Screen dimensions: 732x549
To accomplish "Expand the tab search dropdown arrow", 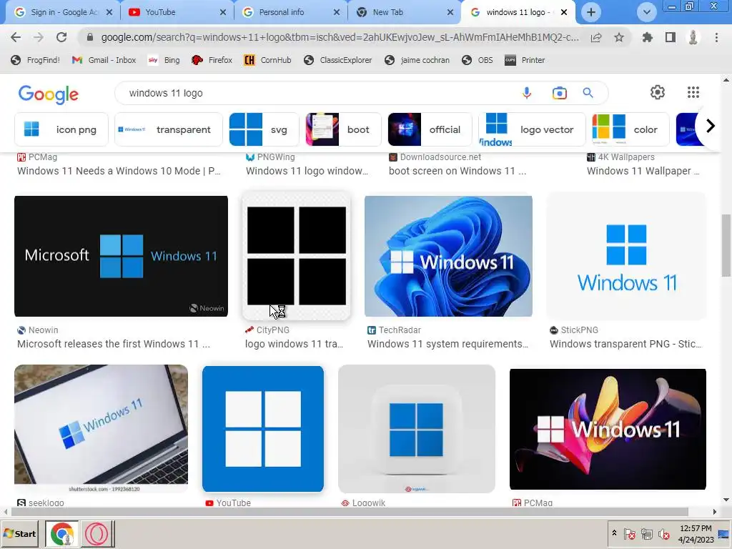I will point(646,12).
